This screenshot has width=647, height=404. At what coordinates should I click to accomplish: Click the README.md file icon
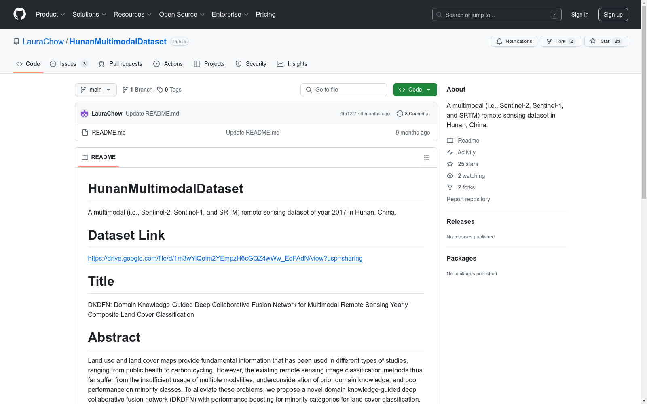point(85,133)
